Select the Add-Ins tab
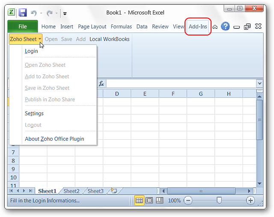This screenshot has height=217, width=274. [x=198, y=26]
